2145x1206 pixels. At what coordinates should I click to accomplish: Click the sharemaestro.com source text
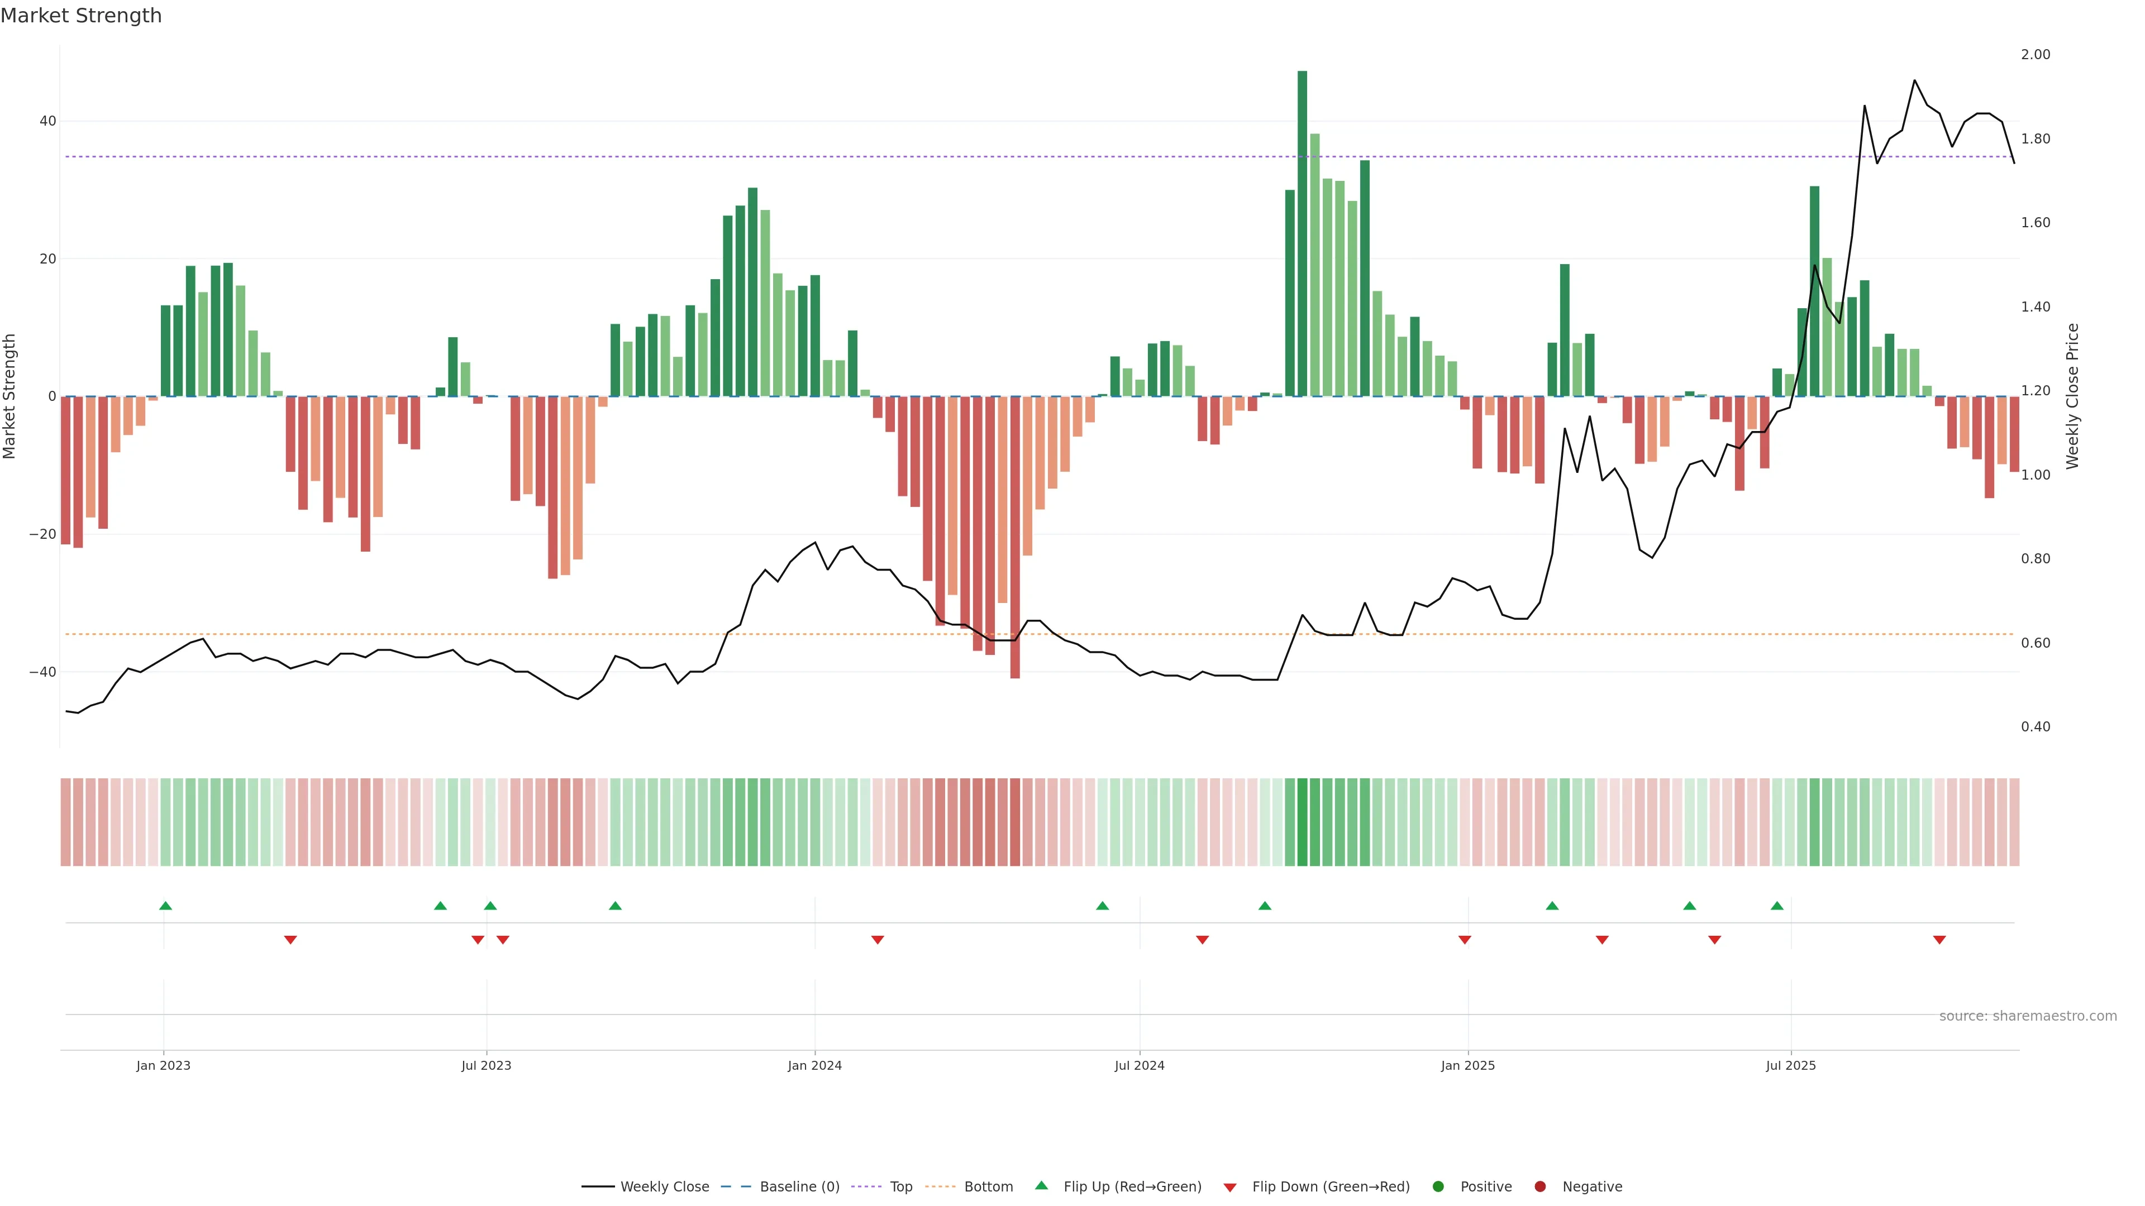click(2028, 1016)
